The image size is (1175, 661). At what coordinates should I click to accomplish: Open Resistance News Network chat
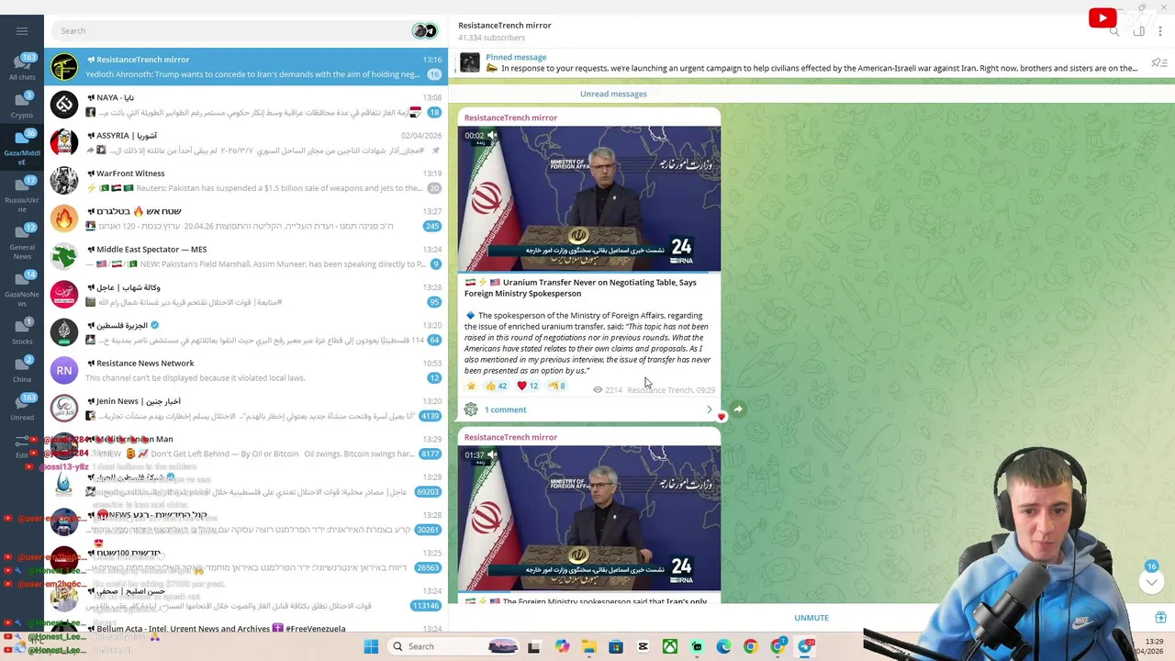coord(246,370)
